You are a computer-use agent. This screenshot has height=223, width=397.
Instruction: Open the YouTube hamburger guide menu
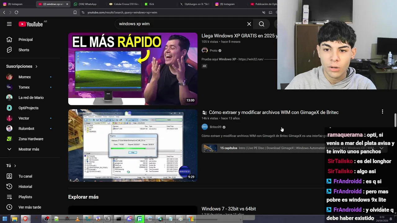[x=9, y=24]
